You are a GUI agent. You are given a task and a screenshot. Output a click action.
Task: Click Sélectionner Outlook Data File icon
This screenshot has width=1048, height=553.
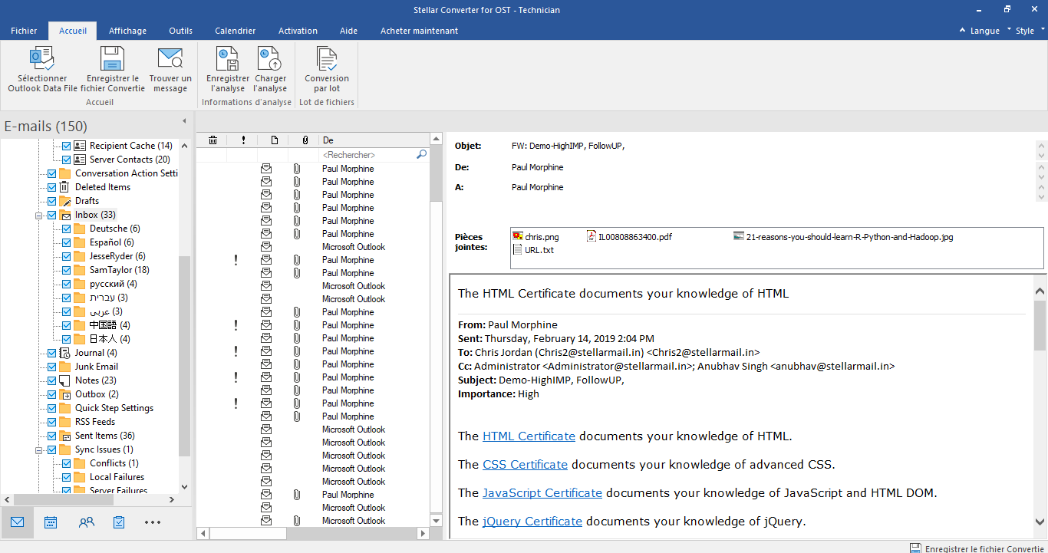pos(42,59)
